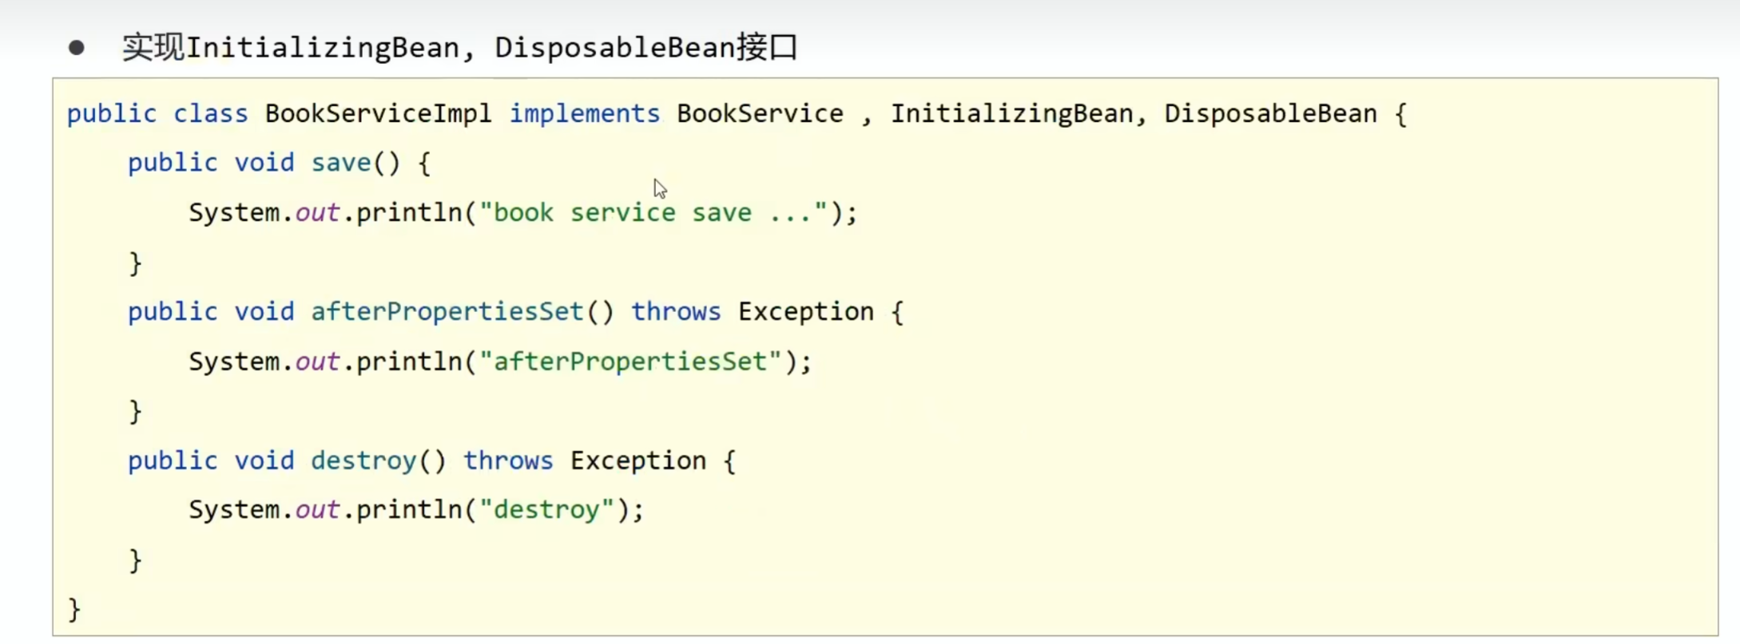This screenshot has height=644, width=1740.
Task: Click Exception on the destroy method line
Action: [638, 461]
